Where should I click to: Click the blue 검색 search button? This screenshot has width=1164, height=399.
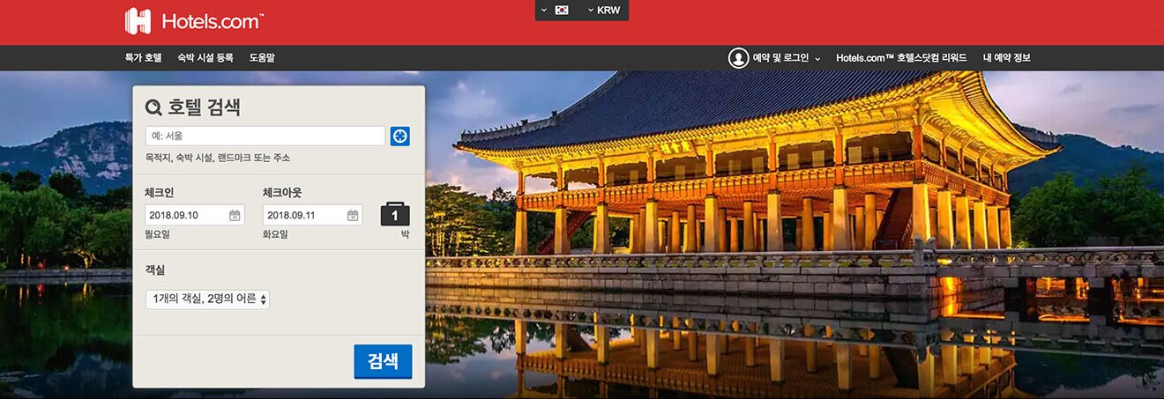[383, 361]
